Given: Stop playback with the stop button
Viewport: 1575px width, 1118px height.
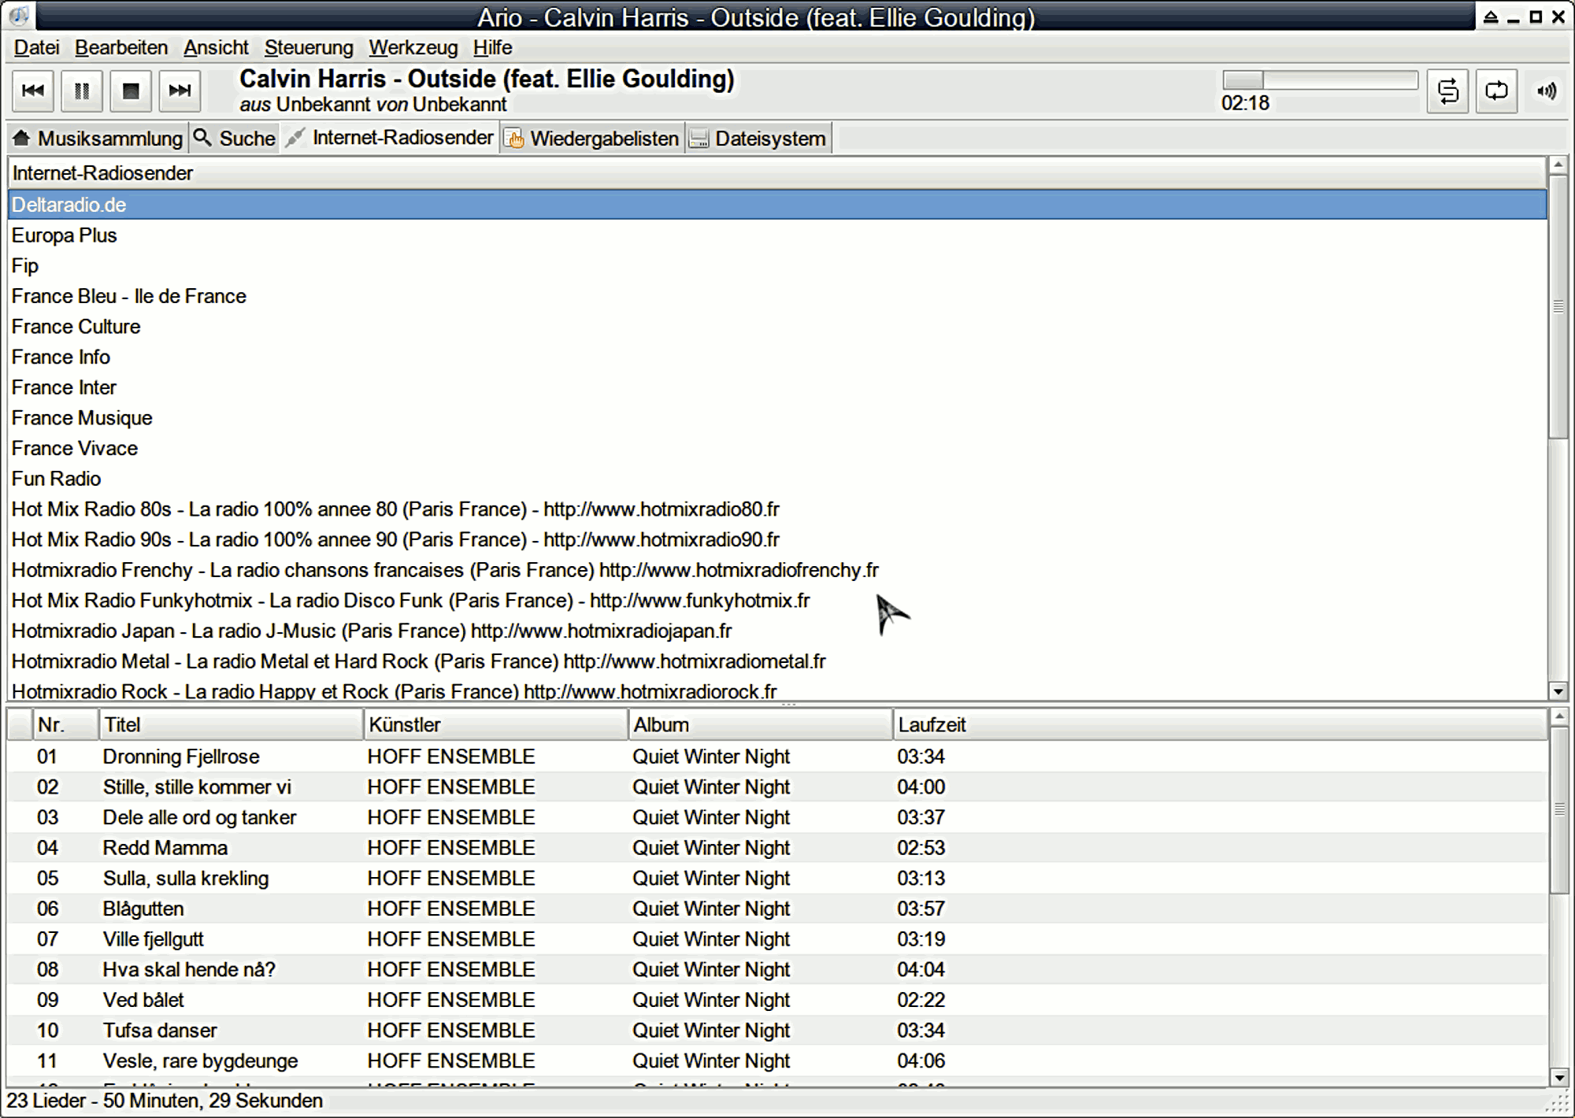Looking at the screenshot, I should point(131,91).
